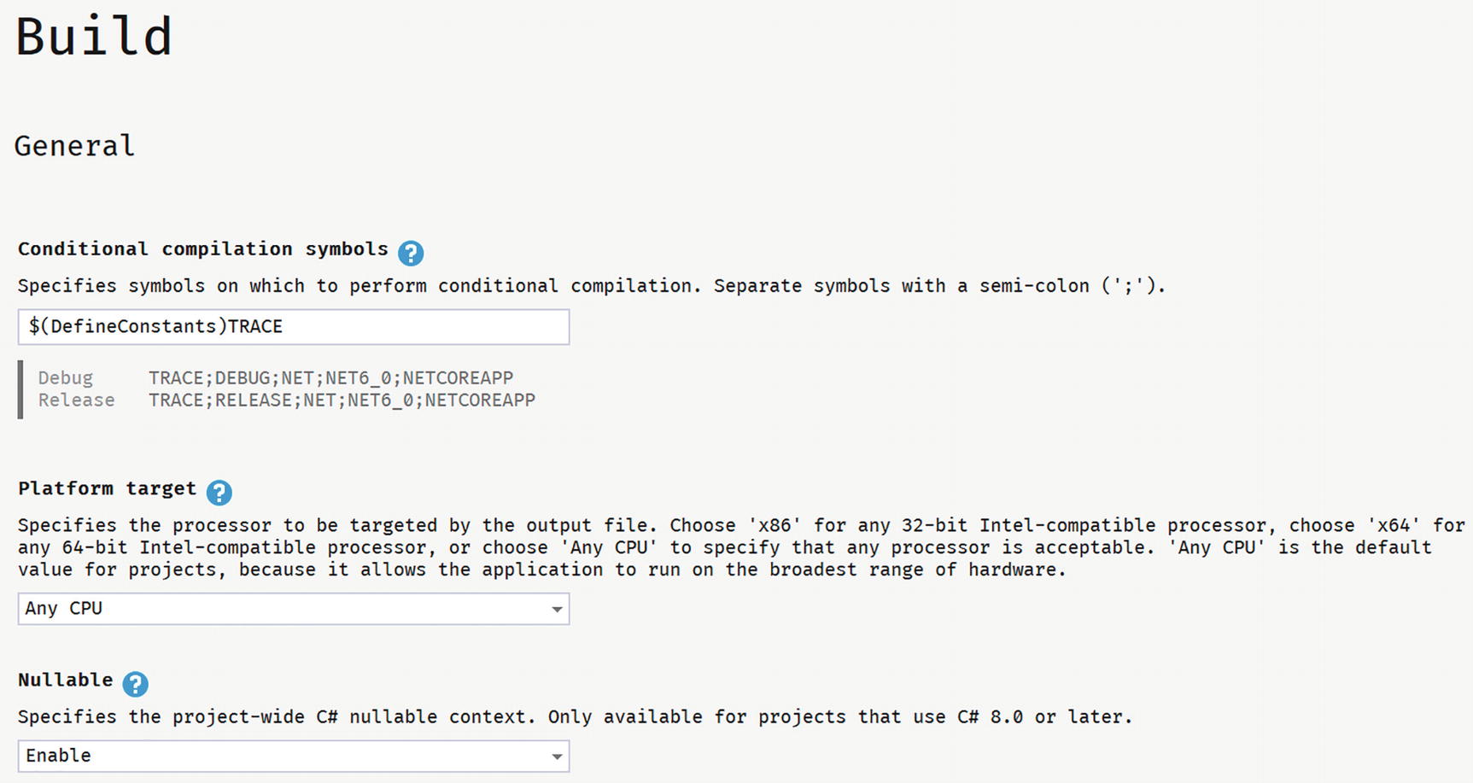This screenshot has width=1473, height=783.
Task: Open the Platform target help icon
Action: coord(219,492)
